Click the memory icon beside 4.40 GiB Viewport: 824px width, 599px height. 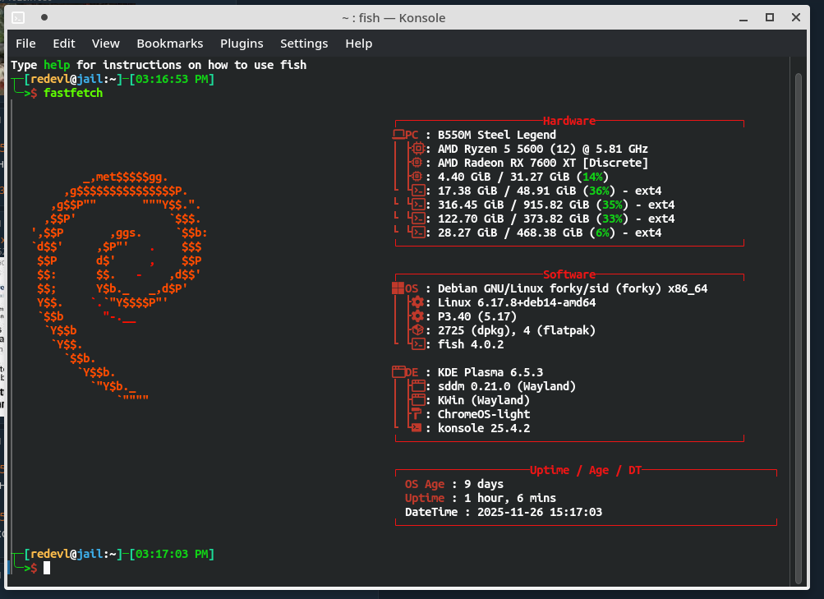[417, 177]
